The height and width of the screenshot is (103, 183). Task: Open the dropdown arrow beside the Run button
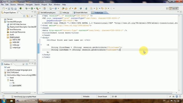pyautogui.click(x=34, y=8)
